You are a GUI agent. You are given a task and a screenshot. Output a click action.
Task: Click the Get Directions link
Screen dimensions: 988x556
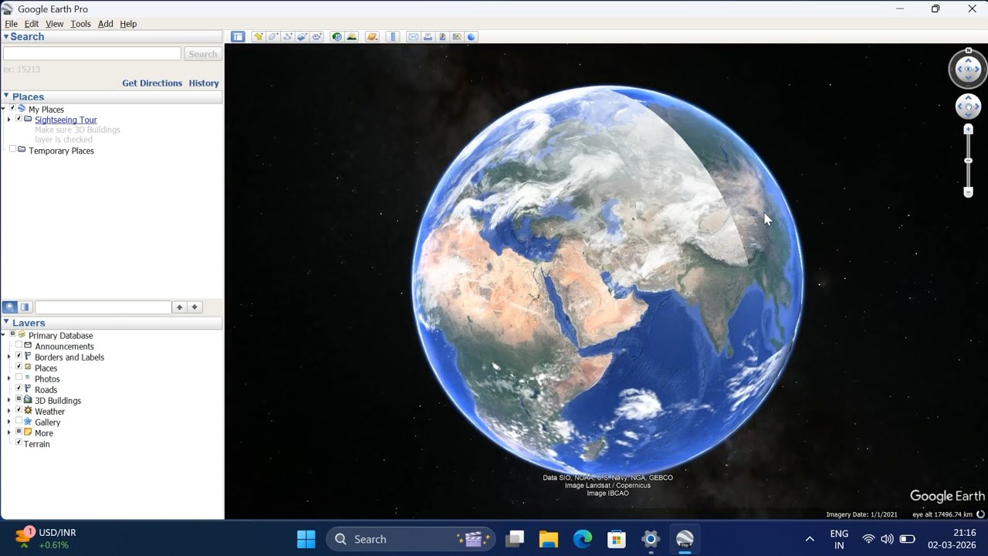click(x=152, y=83)
